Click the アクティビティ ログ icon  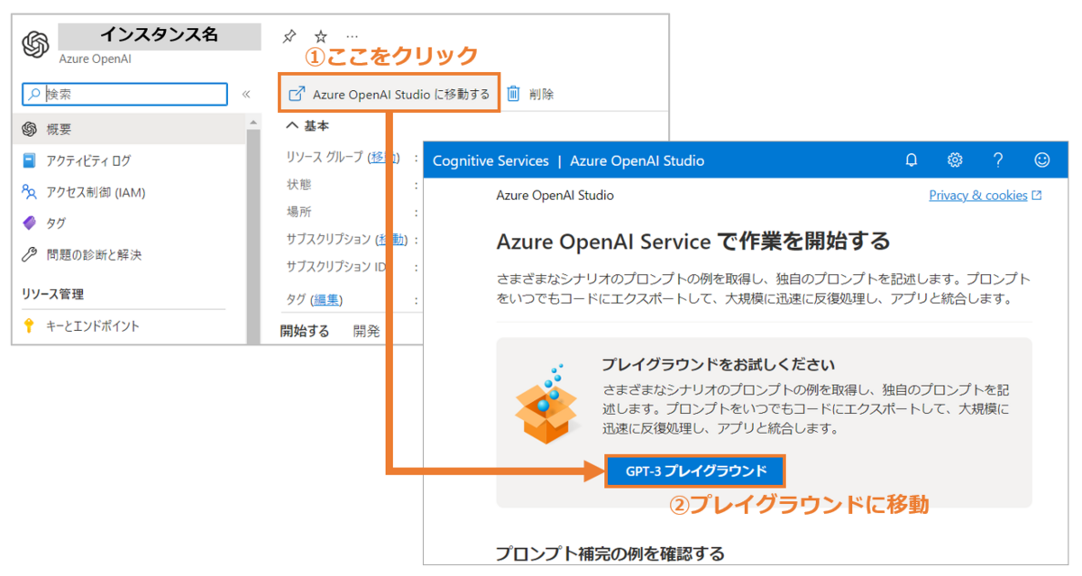[x=29, y=160]
